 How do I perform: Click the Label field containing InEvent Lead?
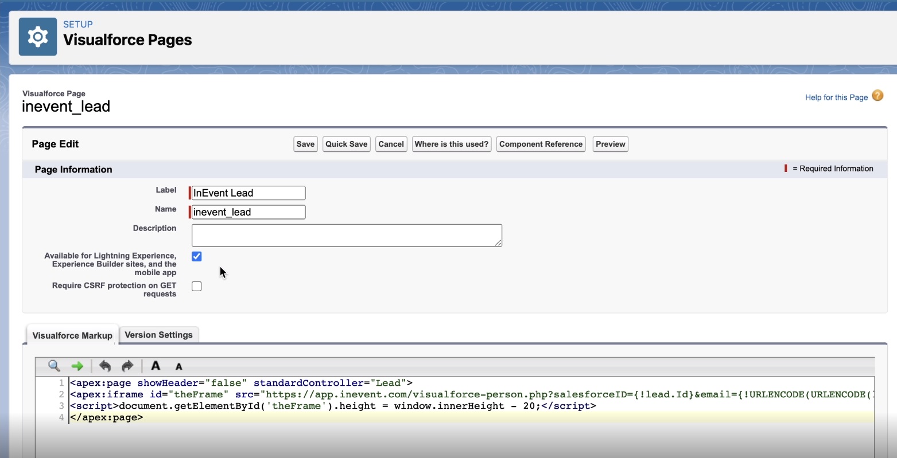click(248, 193)
